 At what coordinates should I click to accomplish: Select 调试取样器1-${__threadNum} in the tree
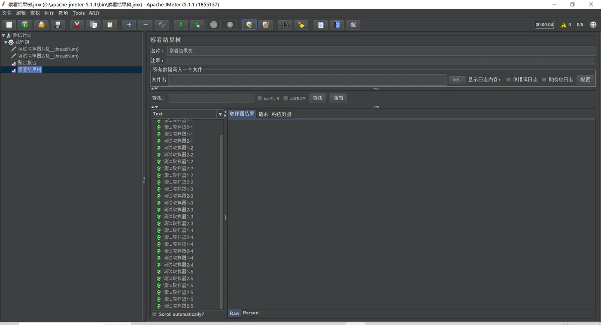48,49
